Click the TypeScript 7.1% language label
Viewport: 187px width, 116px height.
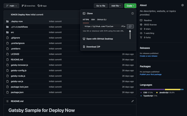pyautogui.click(x=150, y=96)
